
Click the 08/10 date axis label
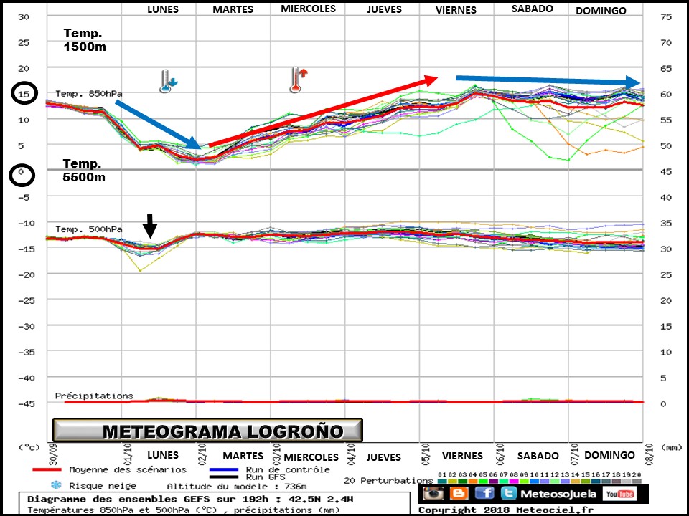(649, 453)
